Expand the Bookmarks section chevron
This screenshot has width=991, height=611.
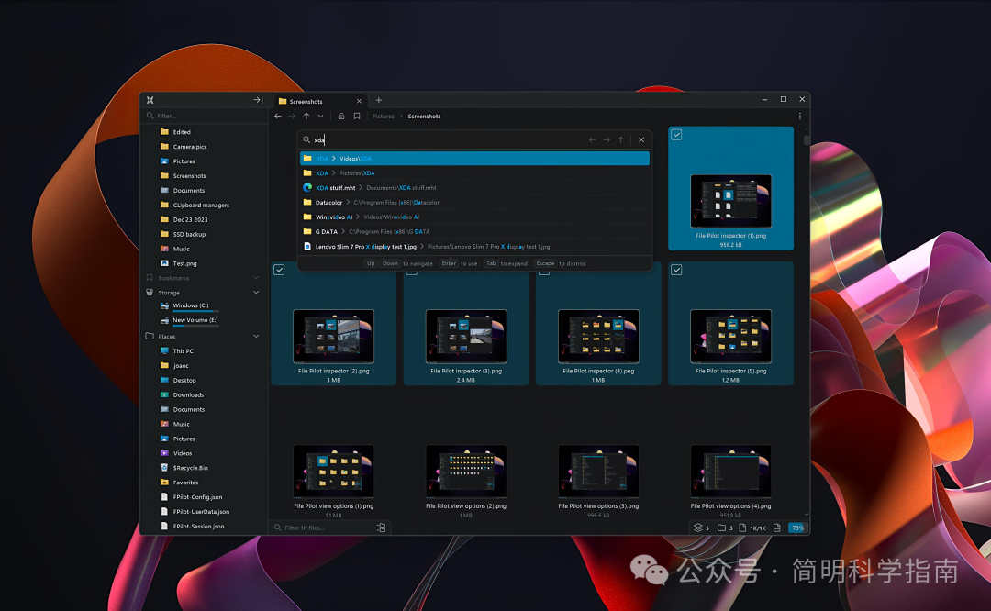point(256,278)
